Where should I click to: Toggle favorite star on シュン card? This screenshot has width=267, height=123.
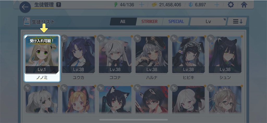point(211,38)
